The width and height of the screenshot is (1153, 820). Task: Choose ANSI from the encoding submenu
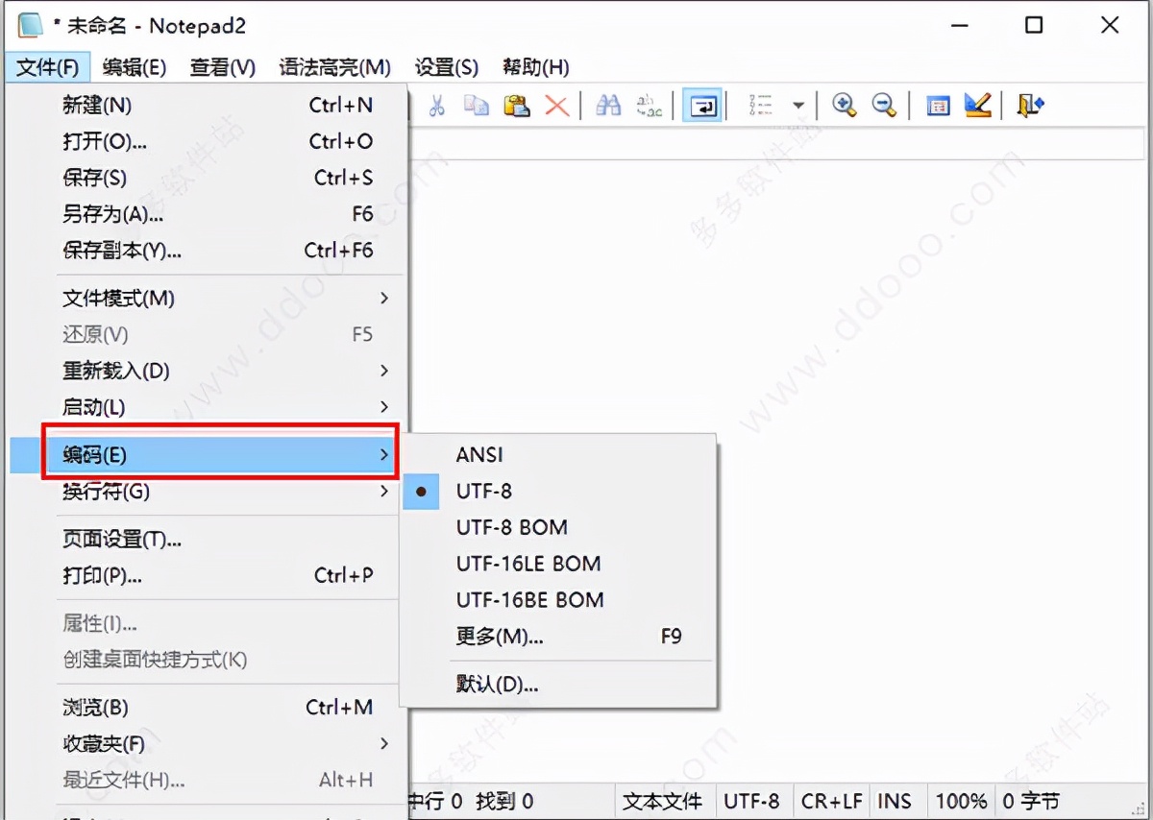(x=478, y=455)
